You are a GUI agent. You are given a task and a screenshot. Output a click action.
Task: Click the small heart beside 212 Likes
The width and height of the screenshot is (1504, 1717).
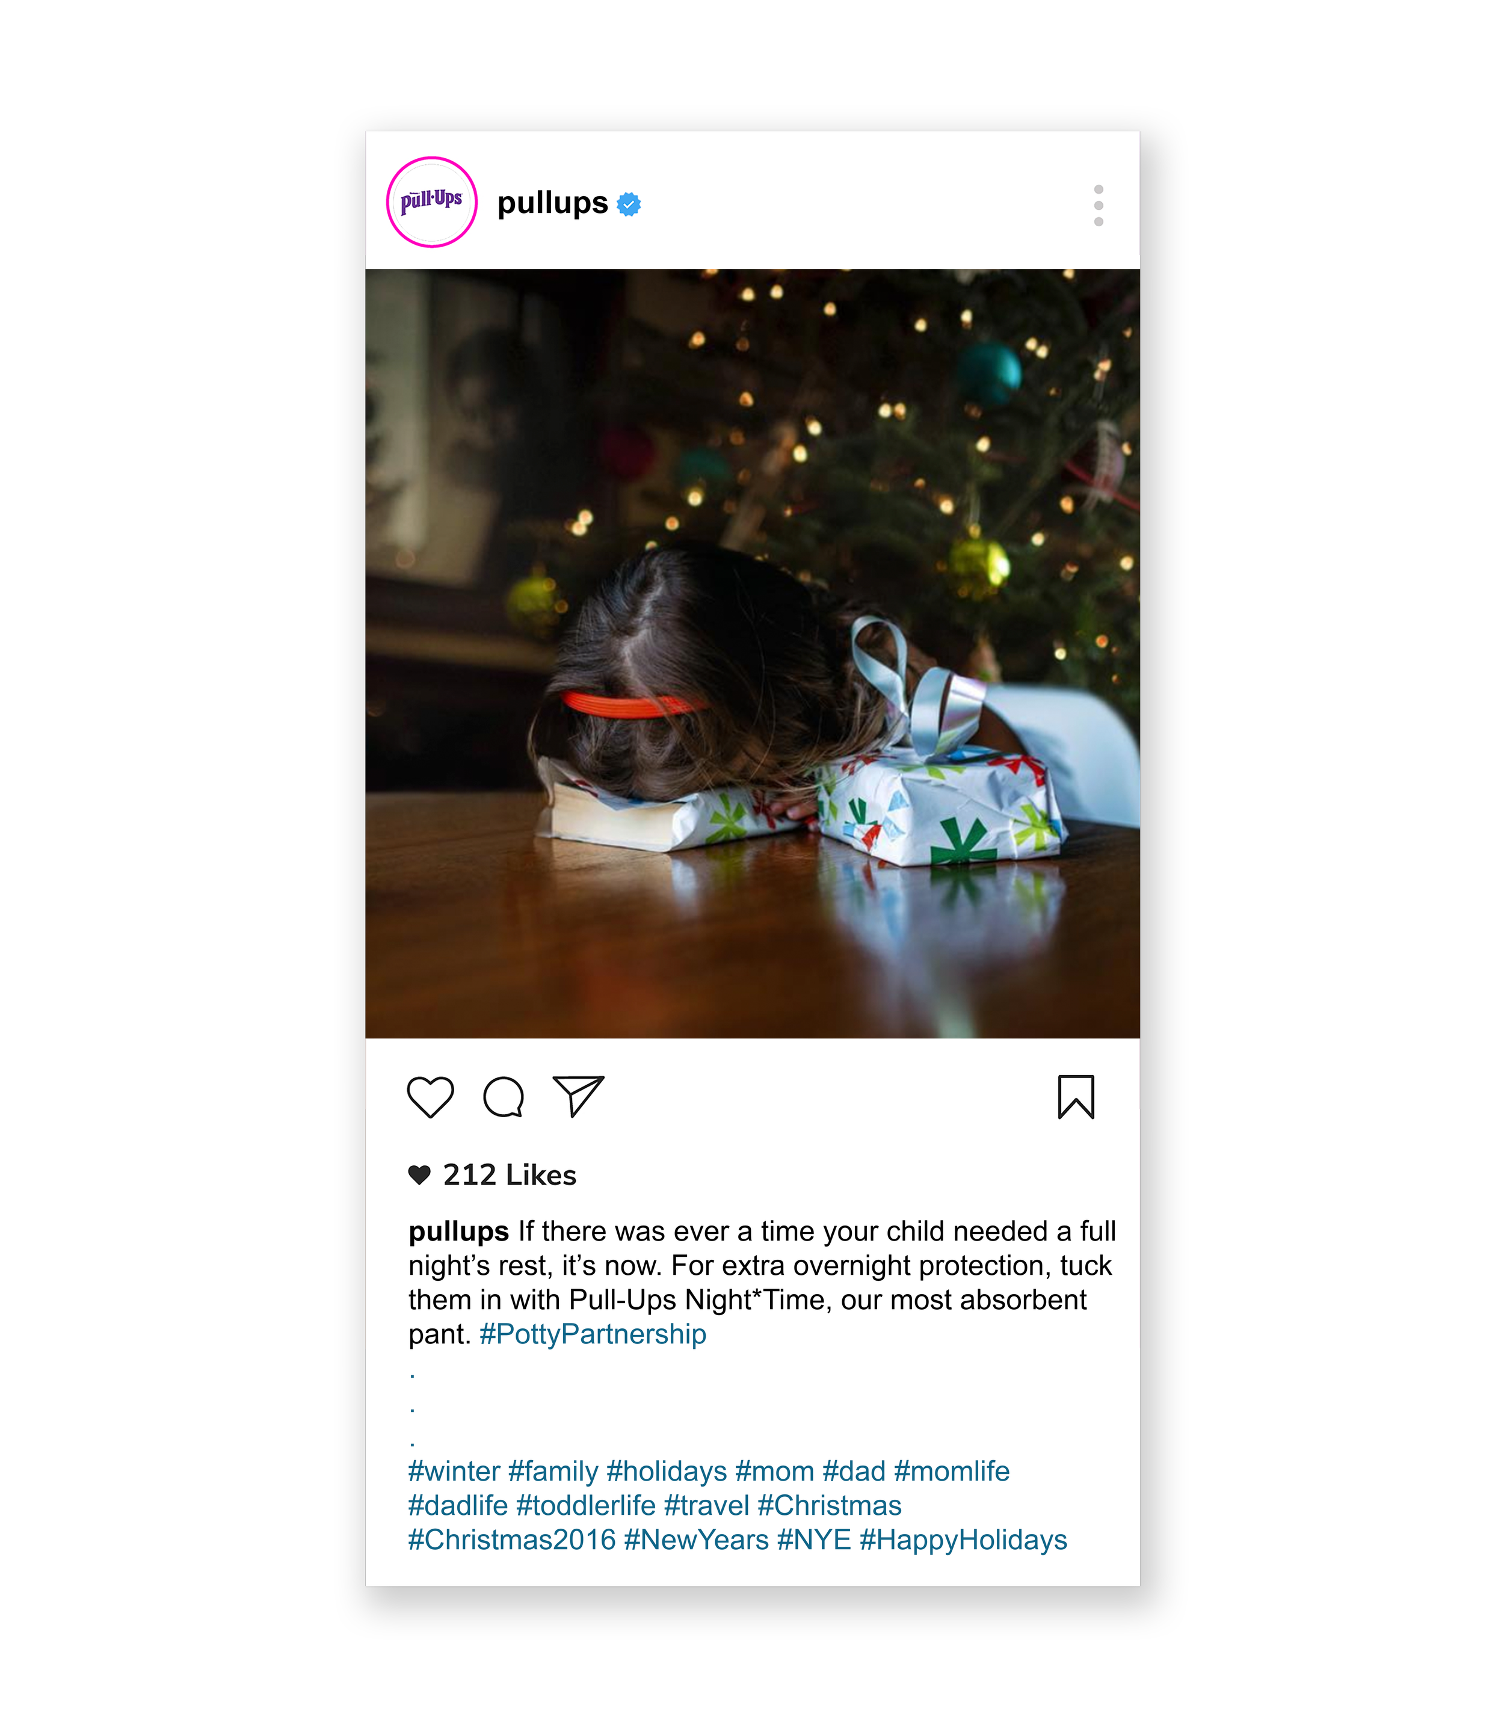419,1175
